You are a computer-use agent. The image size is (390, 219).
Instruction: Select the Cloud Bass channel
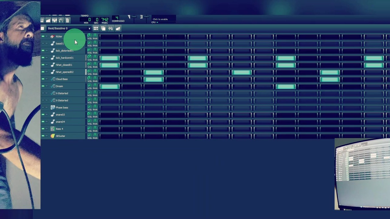(x=62, y=79)
